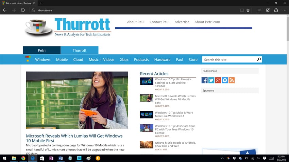
Task: Show hidden tray icons chevron
Action: pyautogui.click(x=222, y=158)
